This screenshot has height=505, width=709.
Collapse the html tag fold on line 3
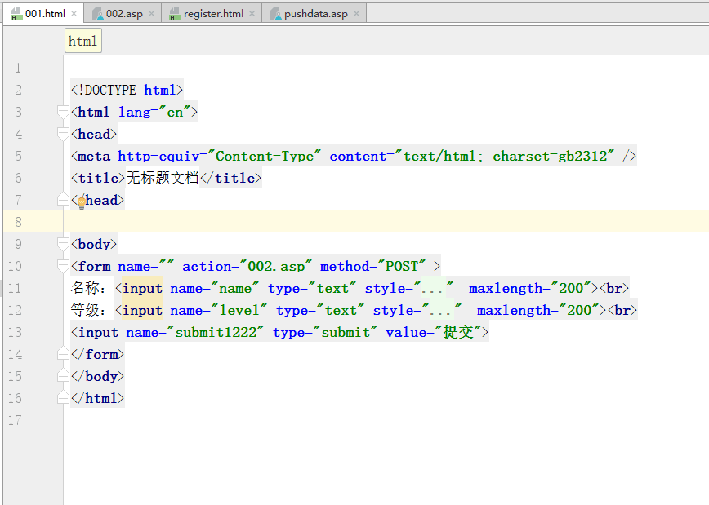coord(64,112)
